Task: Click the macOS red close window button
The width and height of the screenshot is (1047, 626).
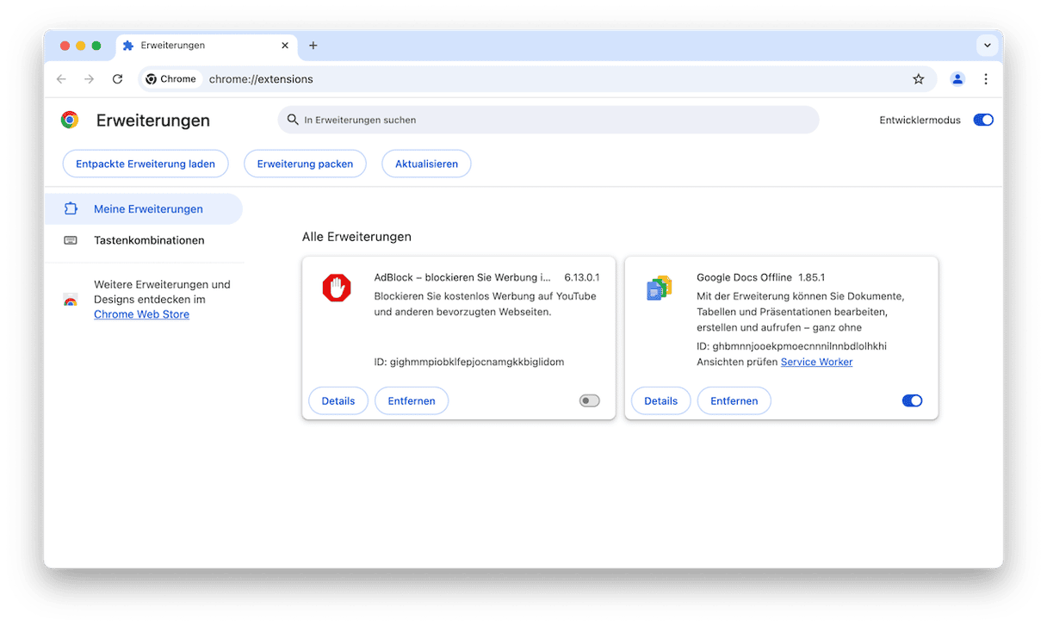Action: click(x=65, y=46)
